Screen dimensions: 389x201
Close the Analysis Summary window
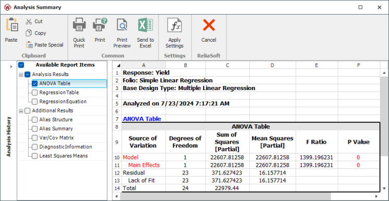379,7
